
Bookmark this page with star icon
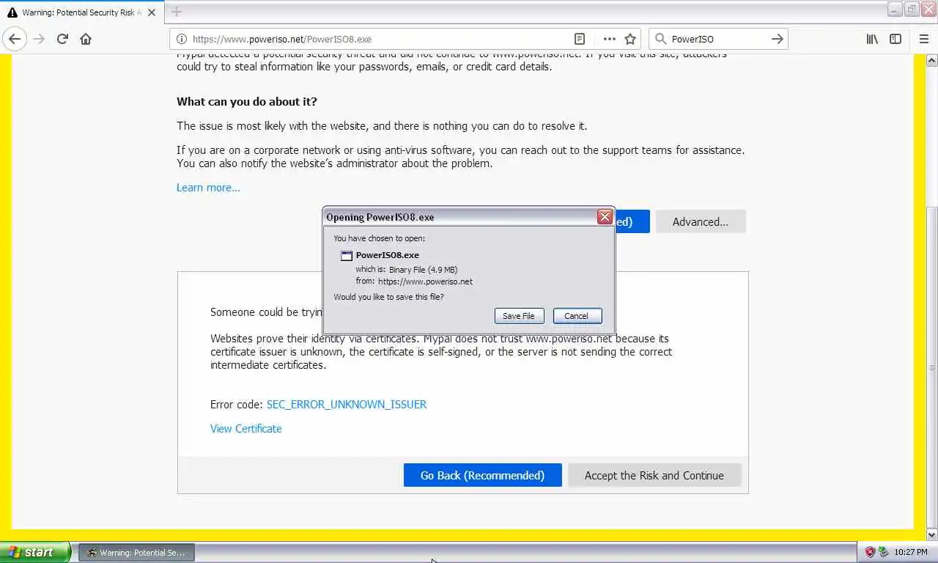pos(630,39)
